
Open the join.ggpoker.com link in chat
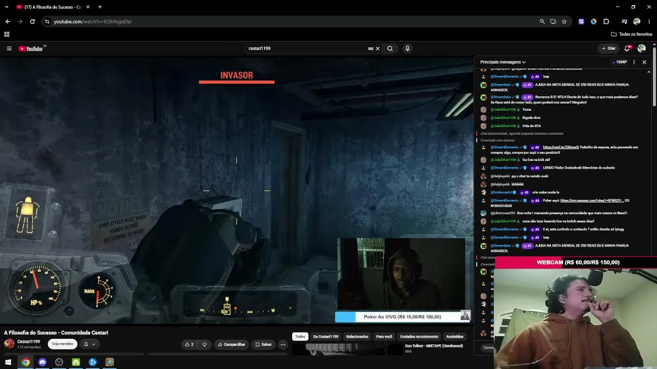(x=592, y=201)
